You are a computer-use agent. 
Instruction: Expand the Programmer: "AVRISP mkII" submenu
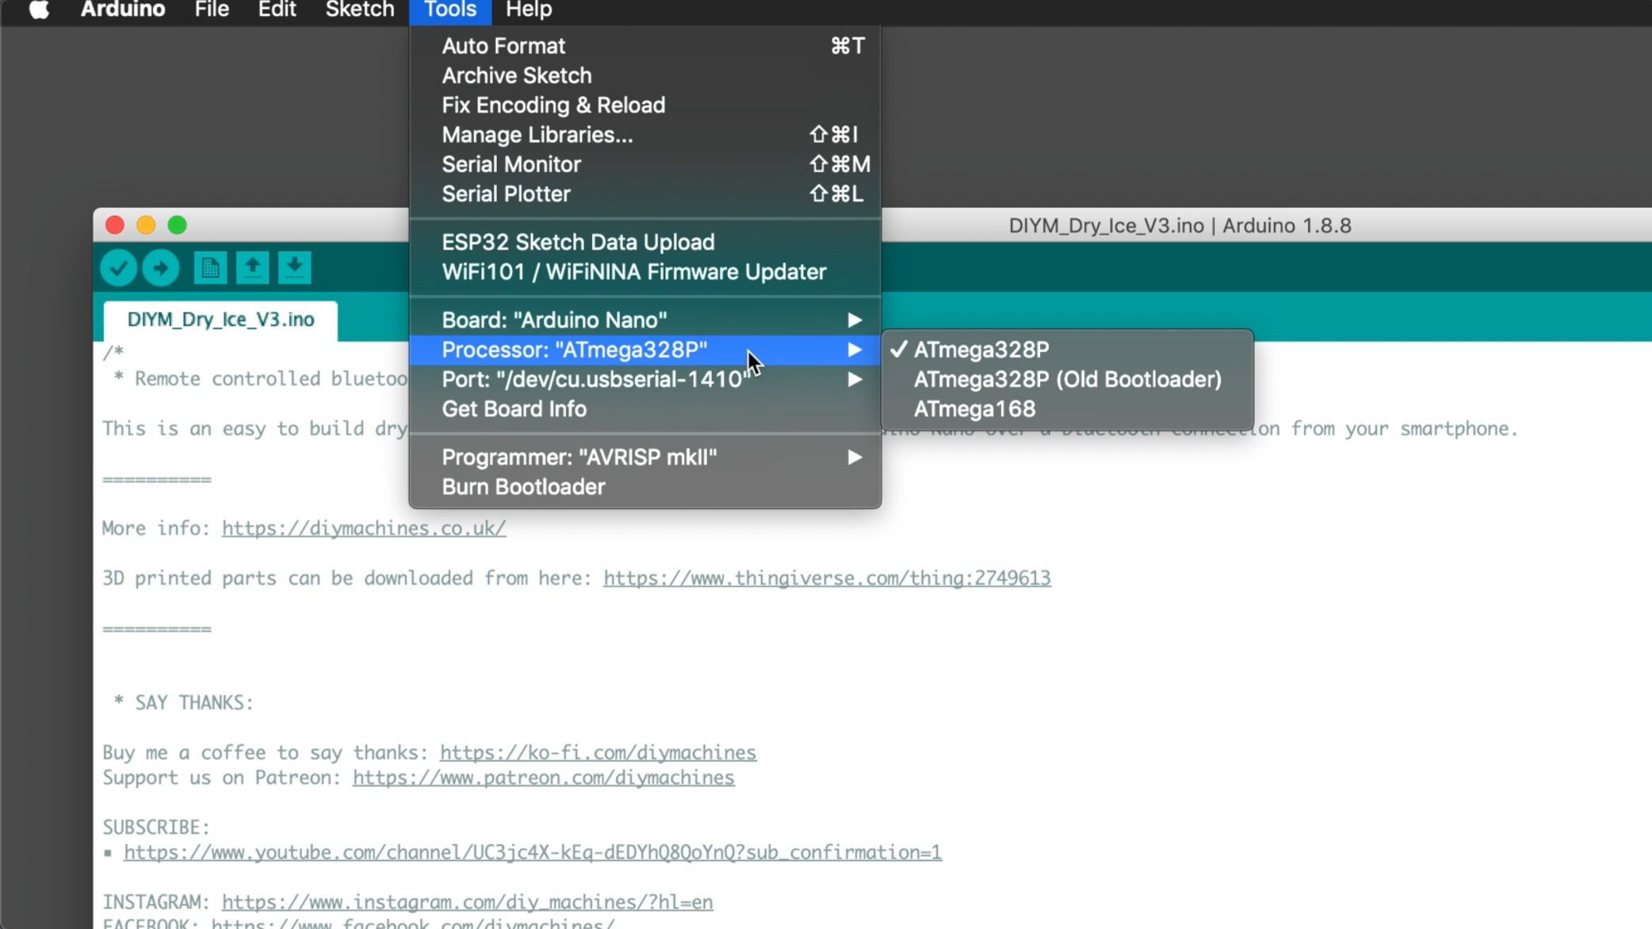click(645, 457)
